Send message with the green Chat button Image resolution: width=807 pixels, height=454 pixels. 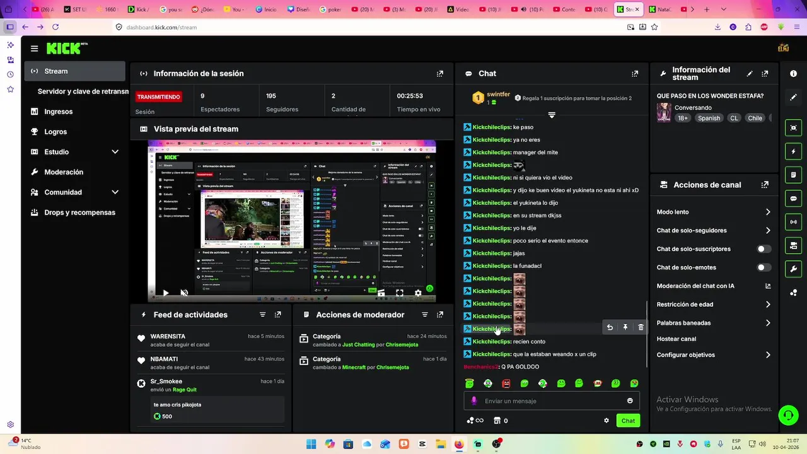pyautogui.click(x=628, y=421)
